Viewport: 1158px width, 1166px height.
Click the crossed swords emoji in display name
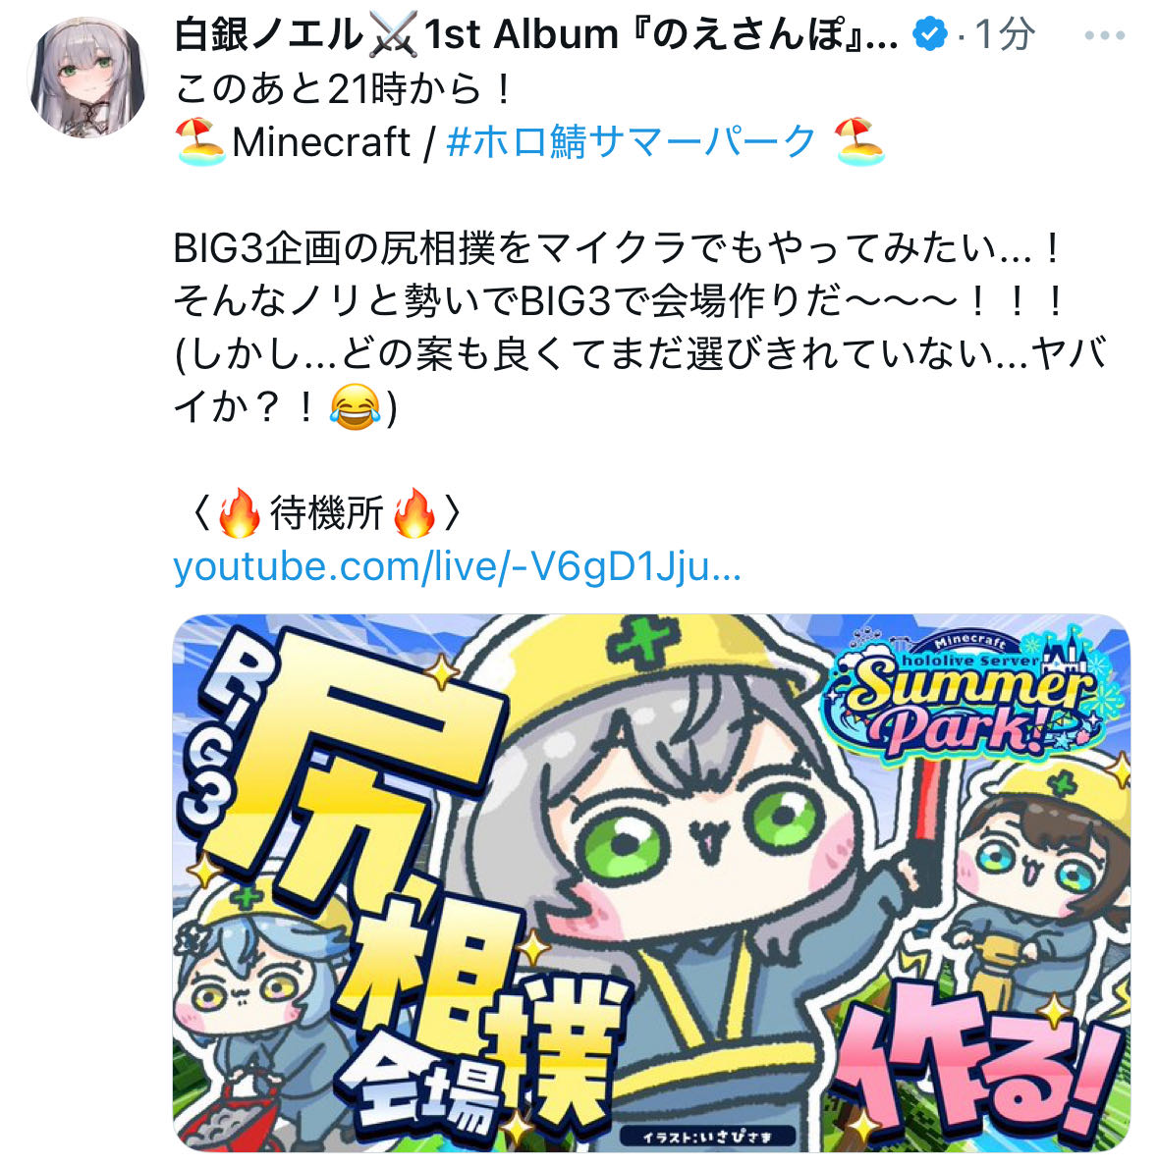coord(394,35)
